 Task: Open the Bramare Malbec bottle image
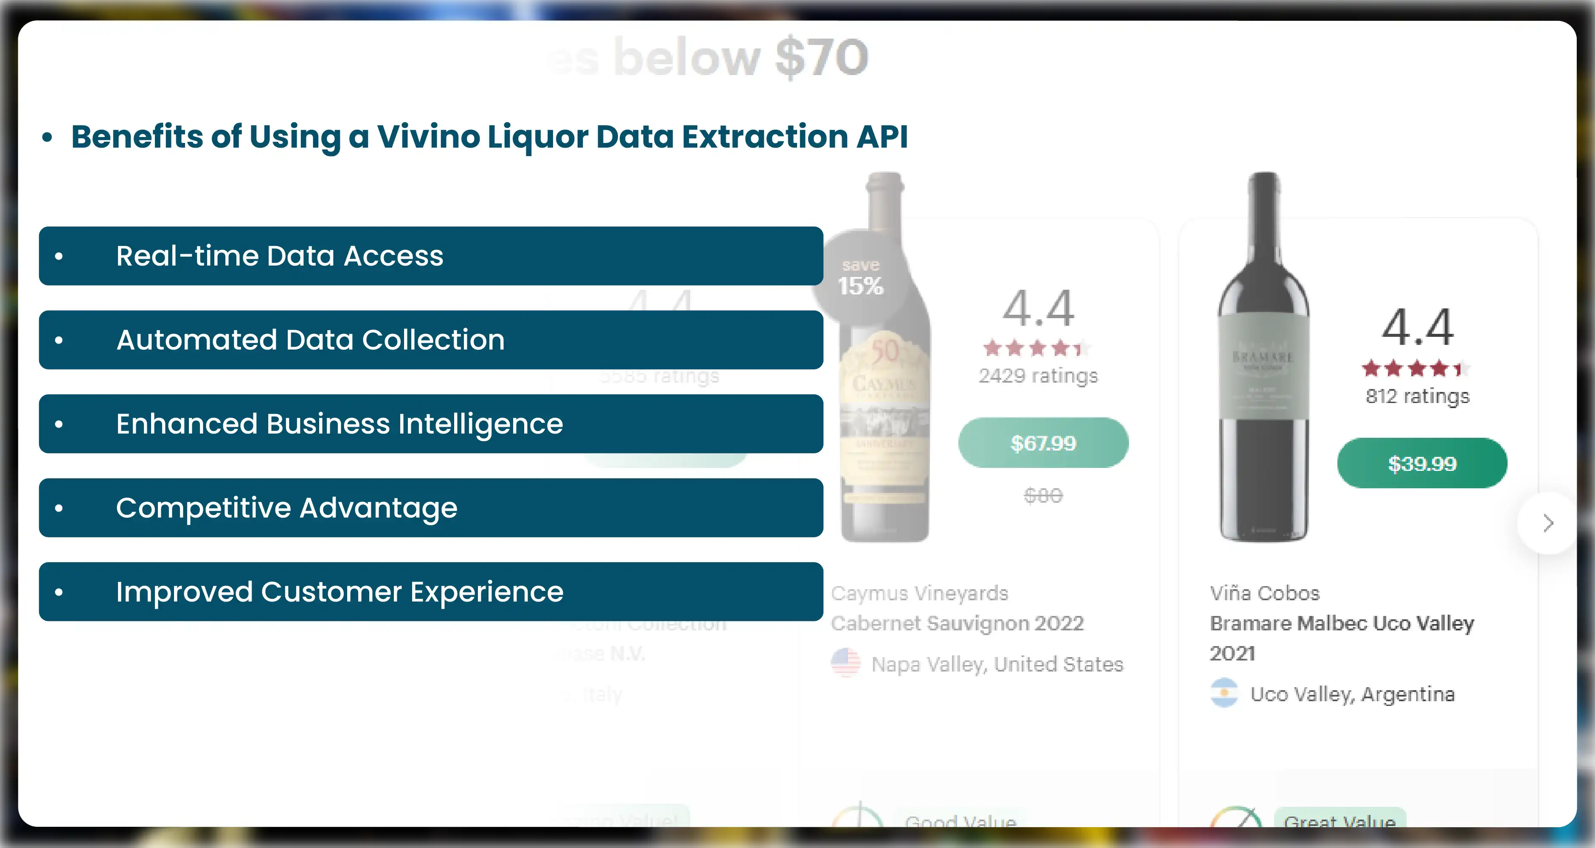1264,359
